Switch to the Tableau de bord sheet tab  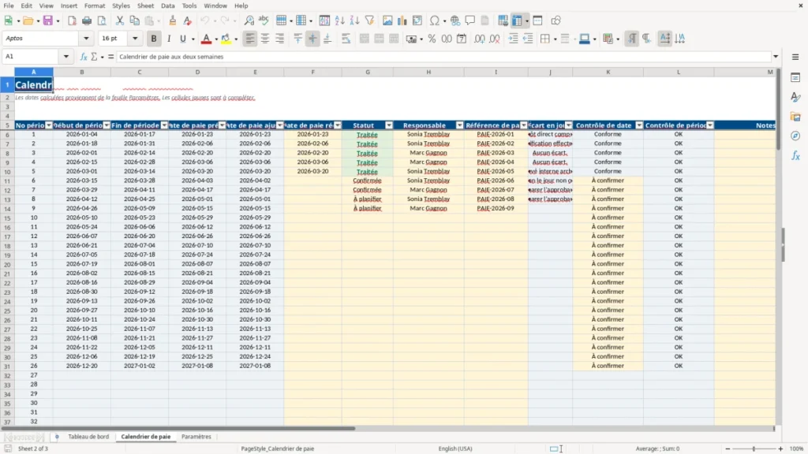coord(88,437)
